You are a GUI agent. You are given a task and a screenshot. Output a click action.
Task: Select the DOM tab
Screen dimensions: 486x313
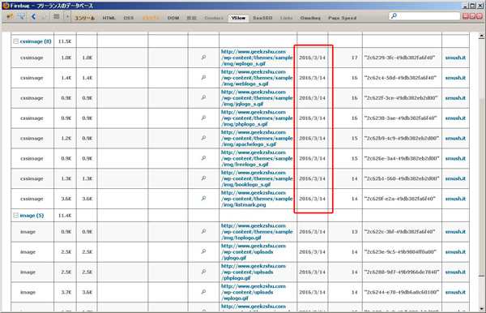(173, 18)
